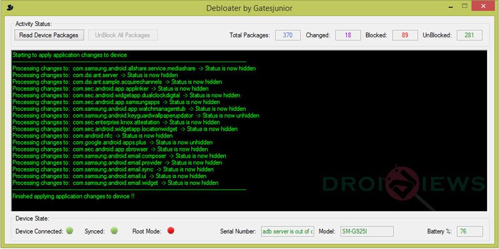Click log line for com.sec.android.app.sbrowser

pos(110,149)
